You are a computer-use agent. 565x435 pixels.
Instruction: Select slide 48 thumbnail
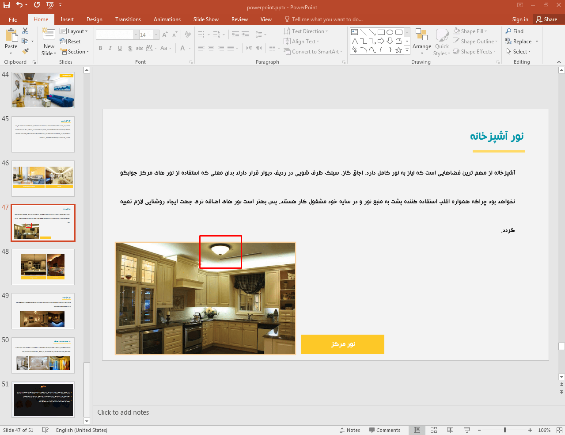[43, 267]
